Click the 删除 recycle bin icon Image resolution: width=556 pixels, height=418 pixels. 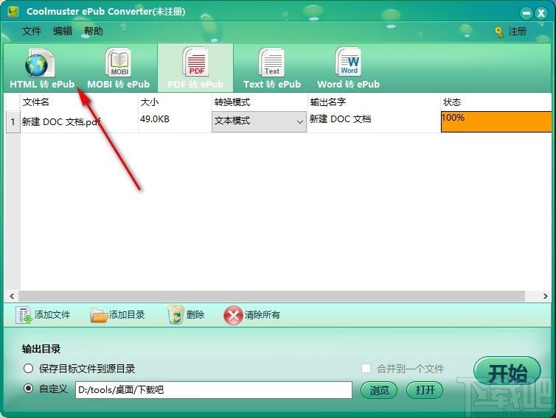(x=176, y=315)
